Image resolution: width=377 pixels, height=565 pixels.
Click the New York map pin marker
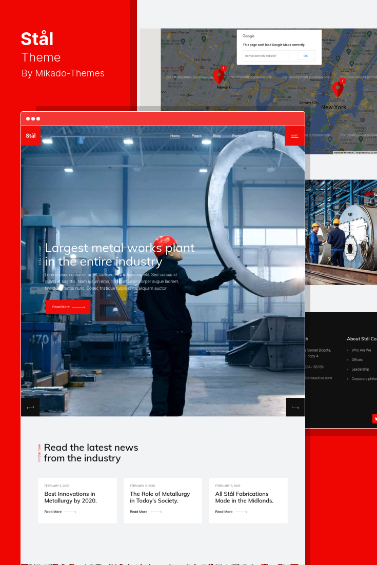pyautogui.click(x=338, y=89)
